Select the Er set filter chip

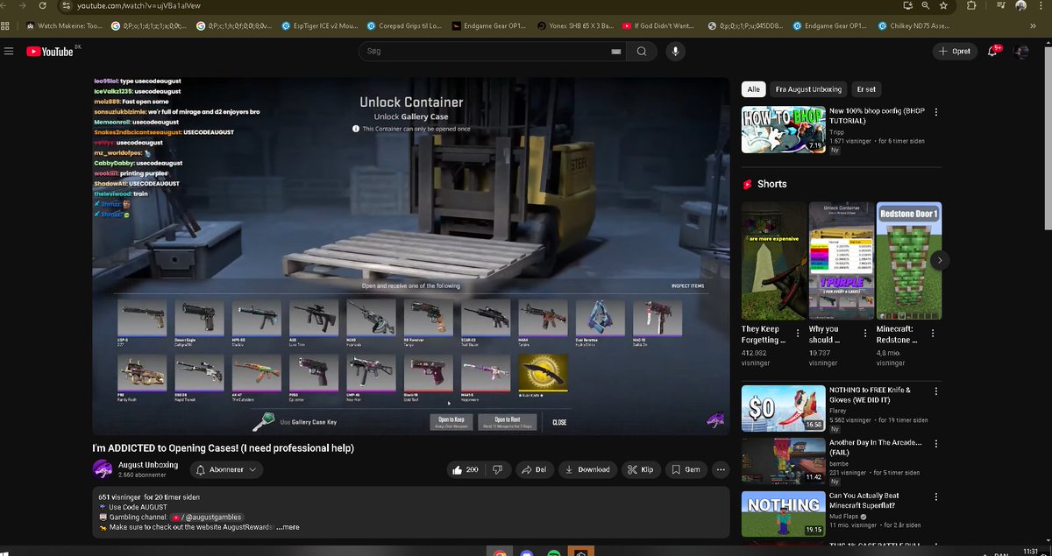click(x=866, y=89)
